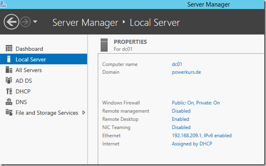
Task: Click the domain link powerkurs.de
Action: click(x=186, y=72)
